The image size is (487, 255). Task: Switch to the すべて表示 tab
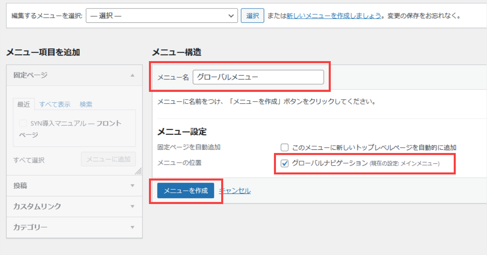pos(55,104)
